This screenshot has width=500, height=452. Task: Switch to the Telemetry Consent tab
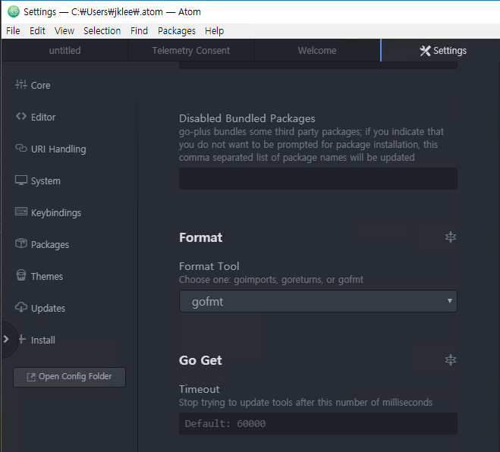pyautogui.click(x=191, y=51)
